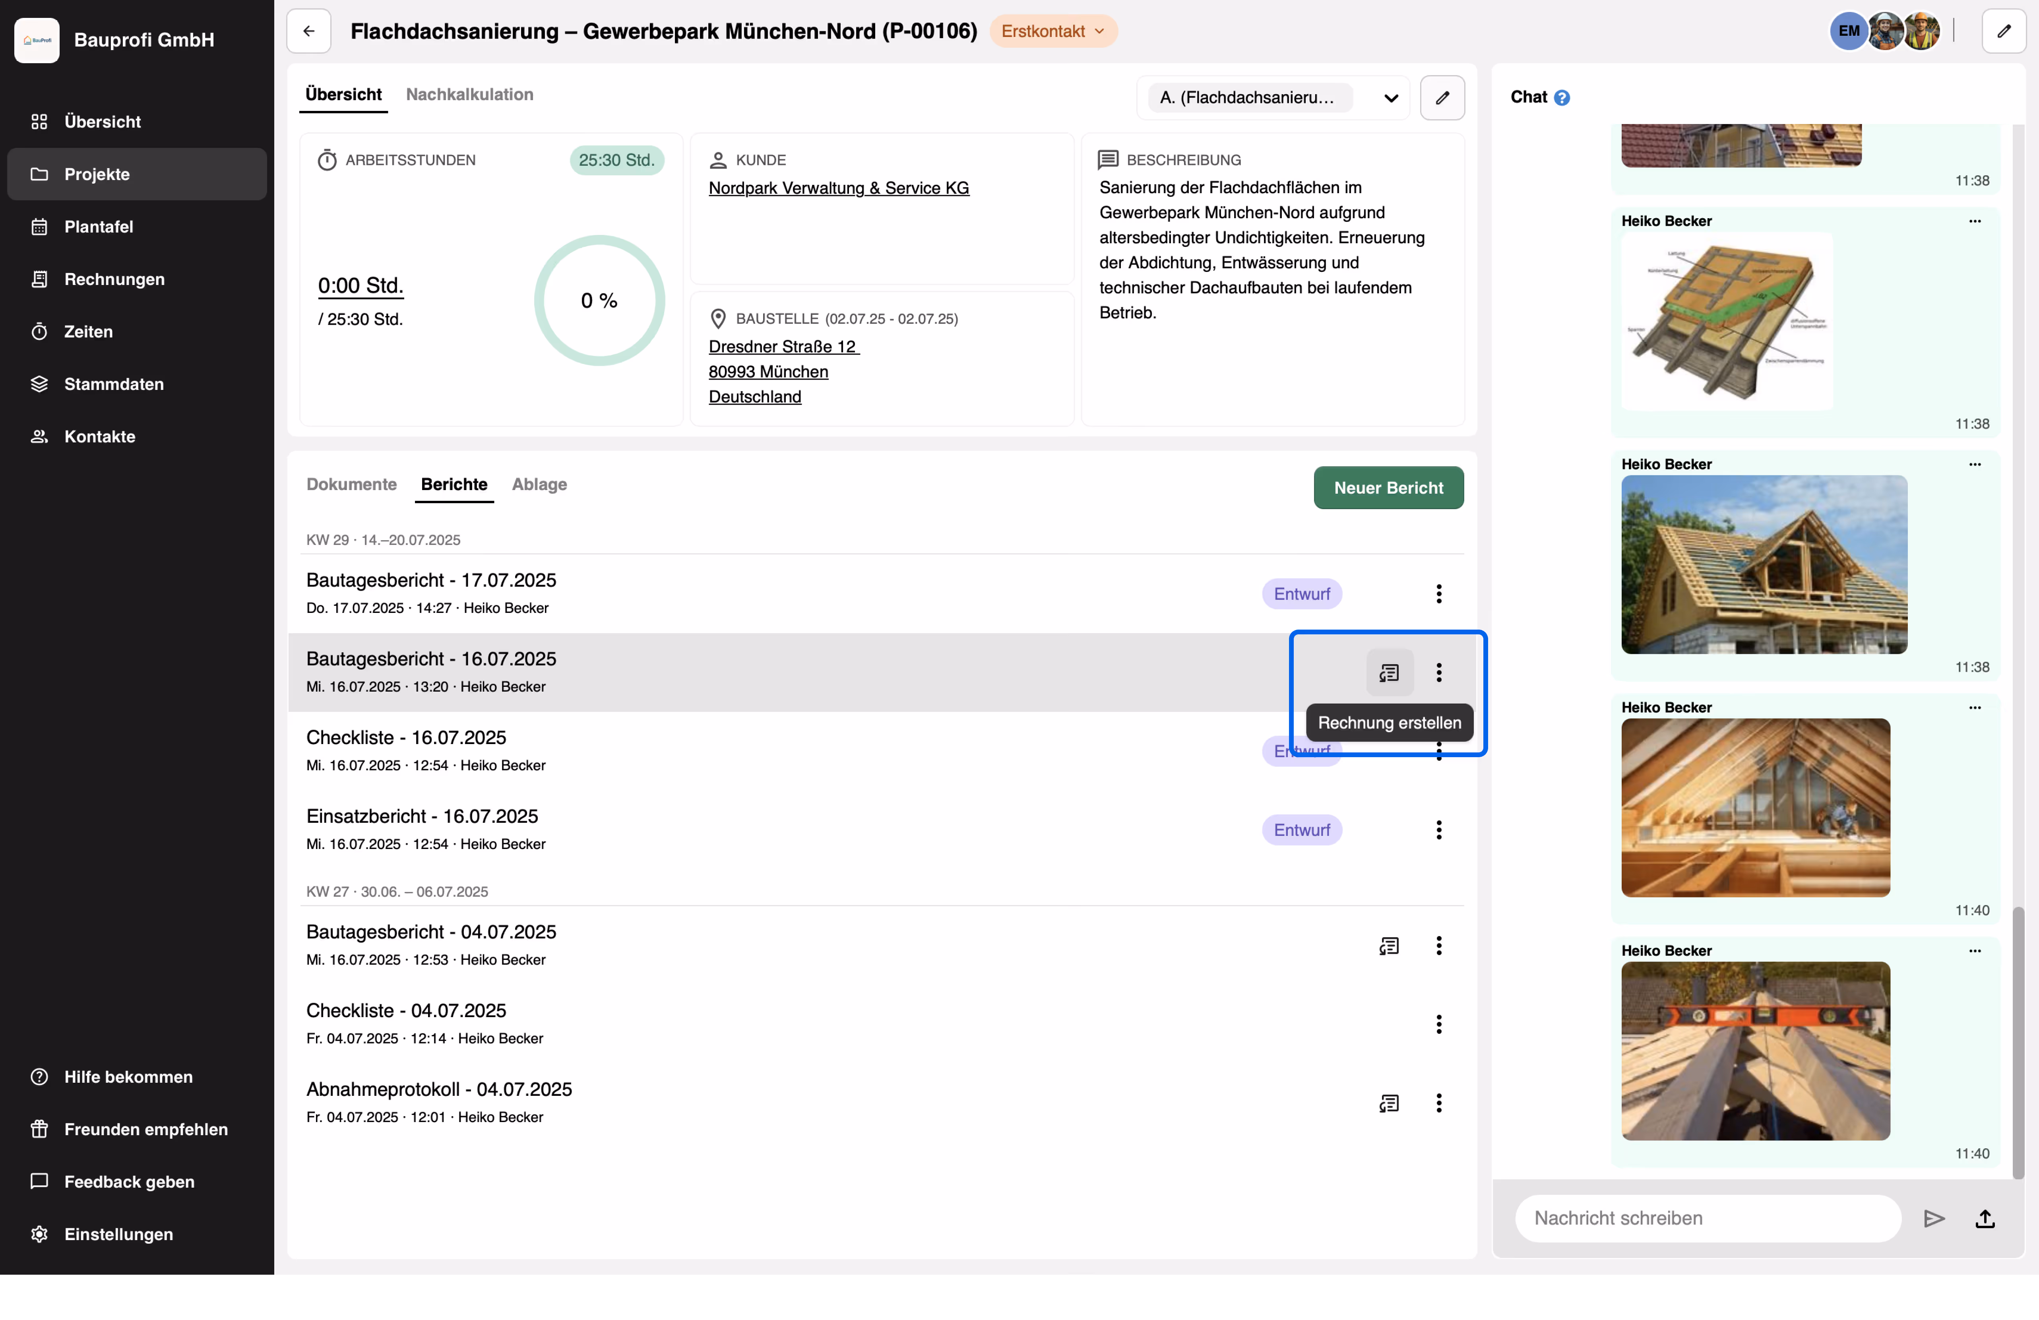2039x1320 pixels.
Task: Open Nordpark Verwaltung & Service KG link
Action: pos(838,188)
